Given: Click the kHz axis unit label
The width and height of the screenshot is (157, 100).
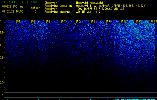Looking at the screenshot, I should [x=2, y=20].
